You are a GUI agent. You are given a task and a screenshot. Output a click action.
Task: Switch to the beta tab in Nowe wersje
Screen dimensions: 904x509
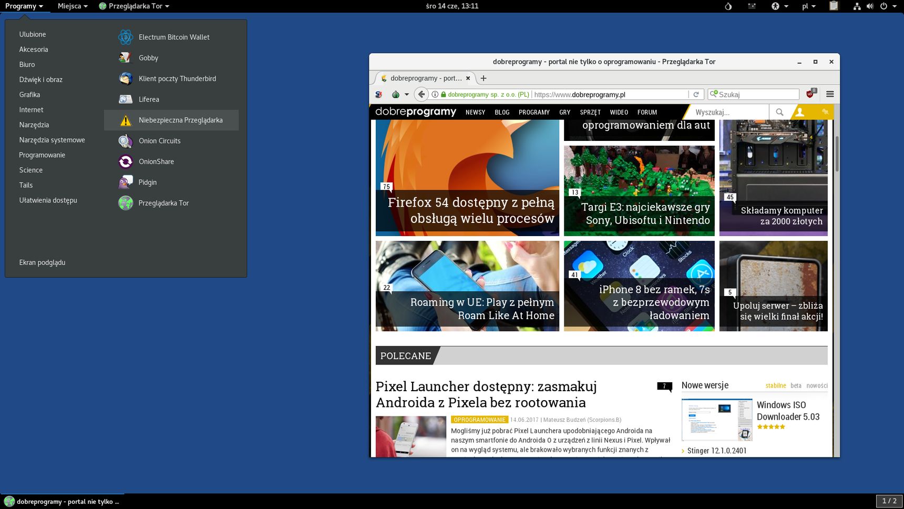click(x=796, y=386)
